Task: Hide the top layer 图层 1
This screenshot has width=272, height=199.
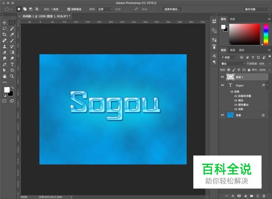Action: click(x=222, y=77)
